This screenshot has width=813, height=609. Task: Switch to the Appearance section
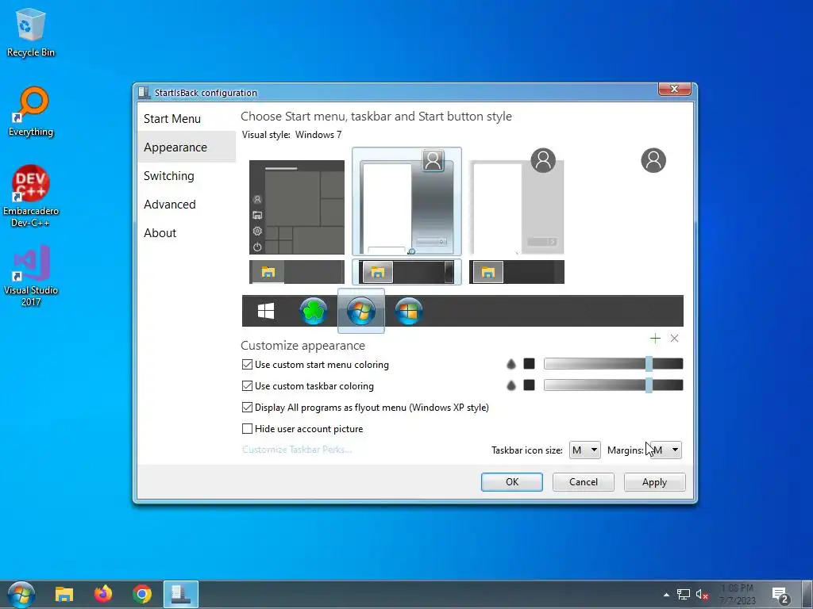pyautogui.click(x=186, y=147)
